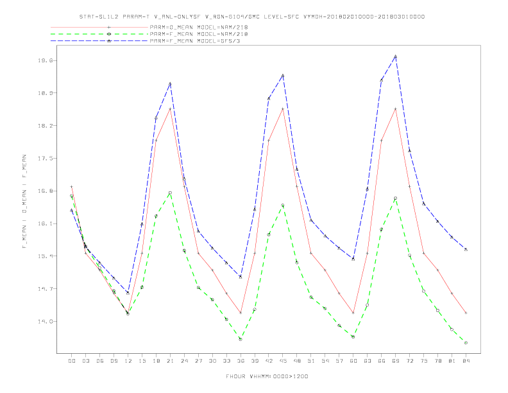Click the blue dashed legend line sample

pos(99,41)
